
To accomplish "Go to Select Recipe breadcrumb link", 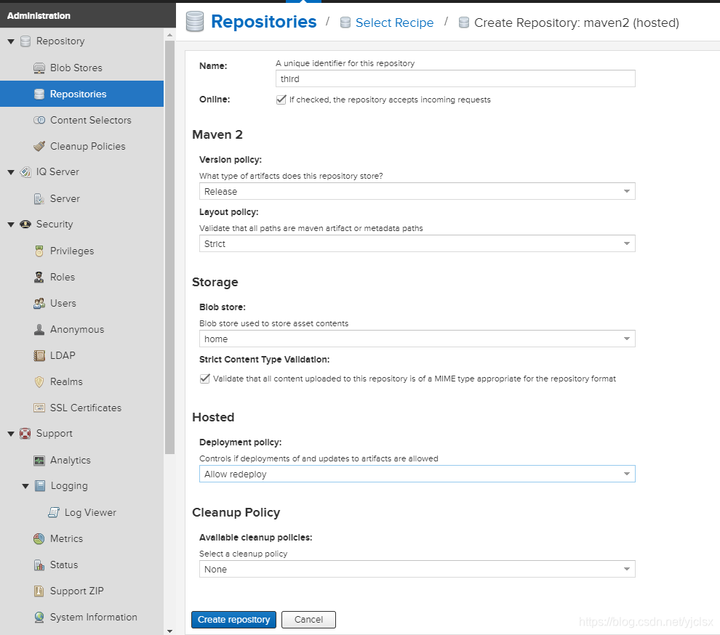I will (394, 23).
